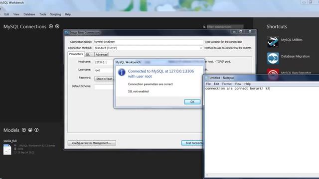The width and height of the screenshot is (319, 179).
Task: Launch MySQL Utilities shortcut icon
Action: tap(273, 42)
